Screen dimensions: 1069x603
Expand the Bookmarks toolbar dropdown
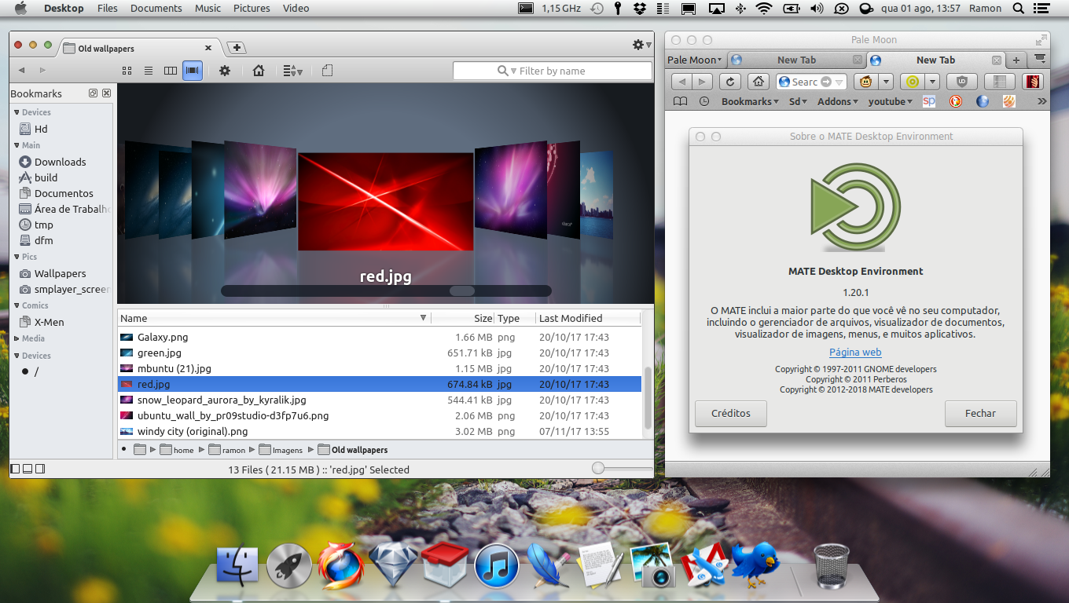click(750, 101)
